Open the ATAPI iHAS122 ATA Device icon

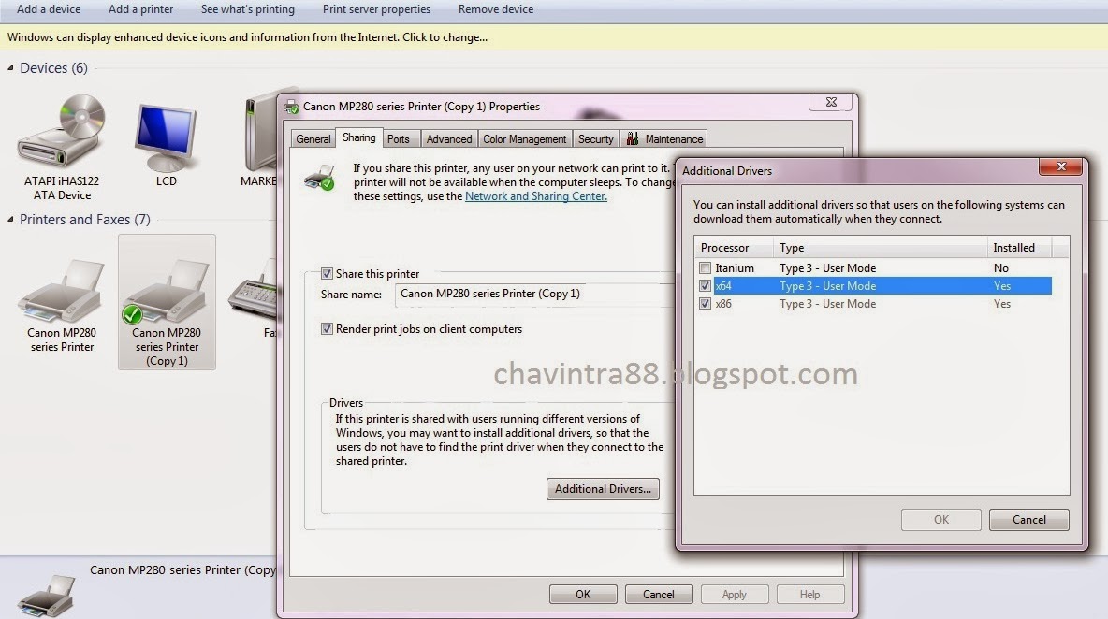62,133
